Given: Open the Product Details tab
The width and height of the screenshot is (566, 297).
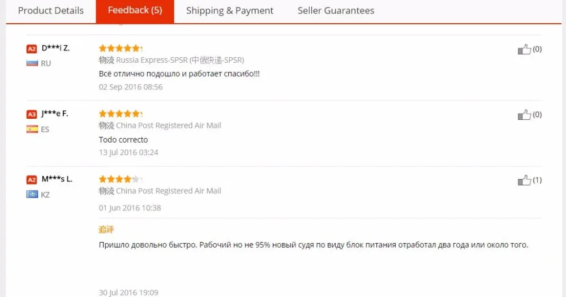Looking at the screenshot, I should 51,11.
